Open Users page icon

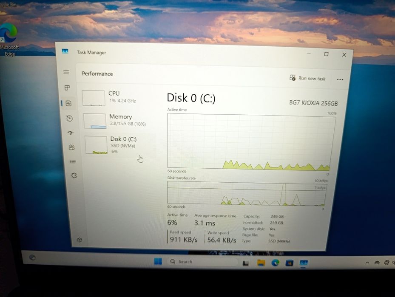point(72,147)
